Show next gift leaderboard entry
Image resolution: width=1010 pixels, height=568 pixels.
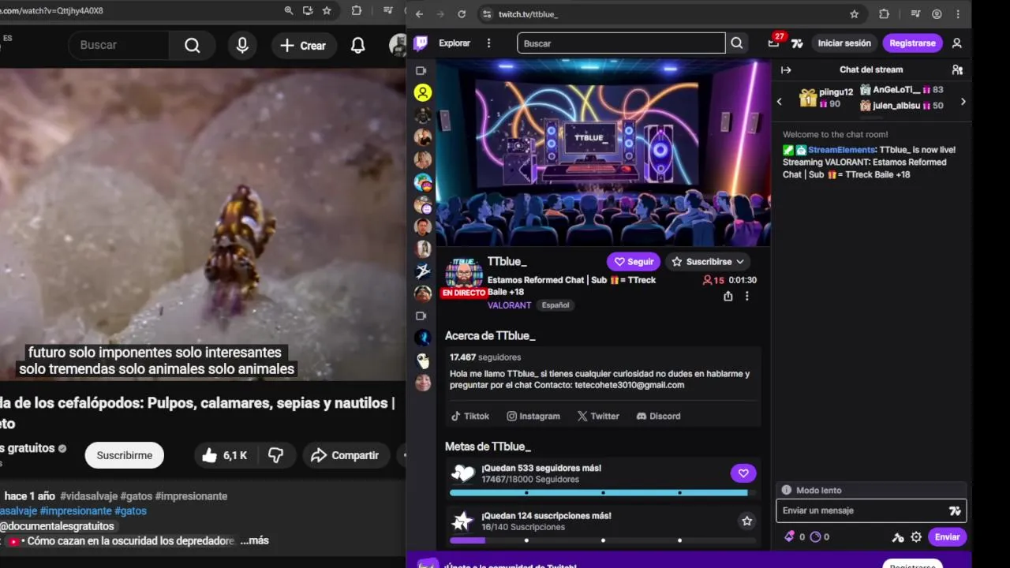[x=963, y=101]
